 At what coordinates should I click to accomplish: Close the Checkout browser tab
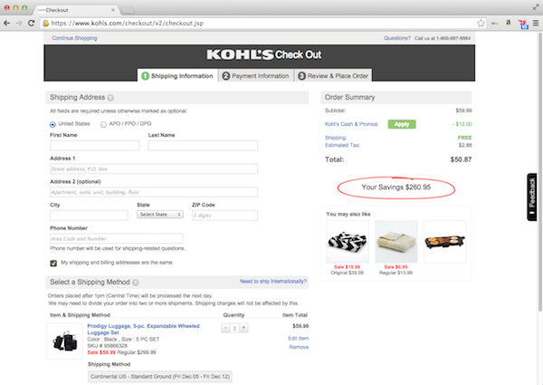pyautogui.click(x=113, y=10)
